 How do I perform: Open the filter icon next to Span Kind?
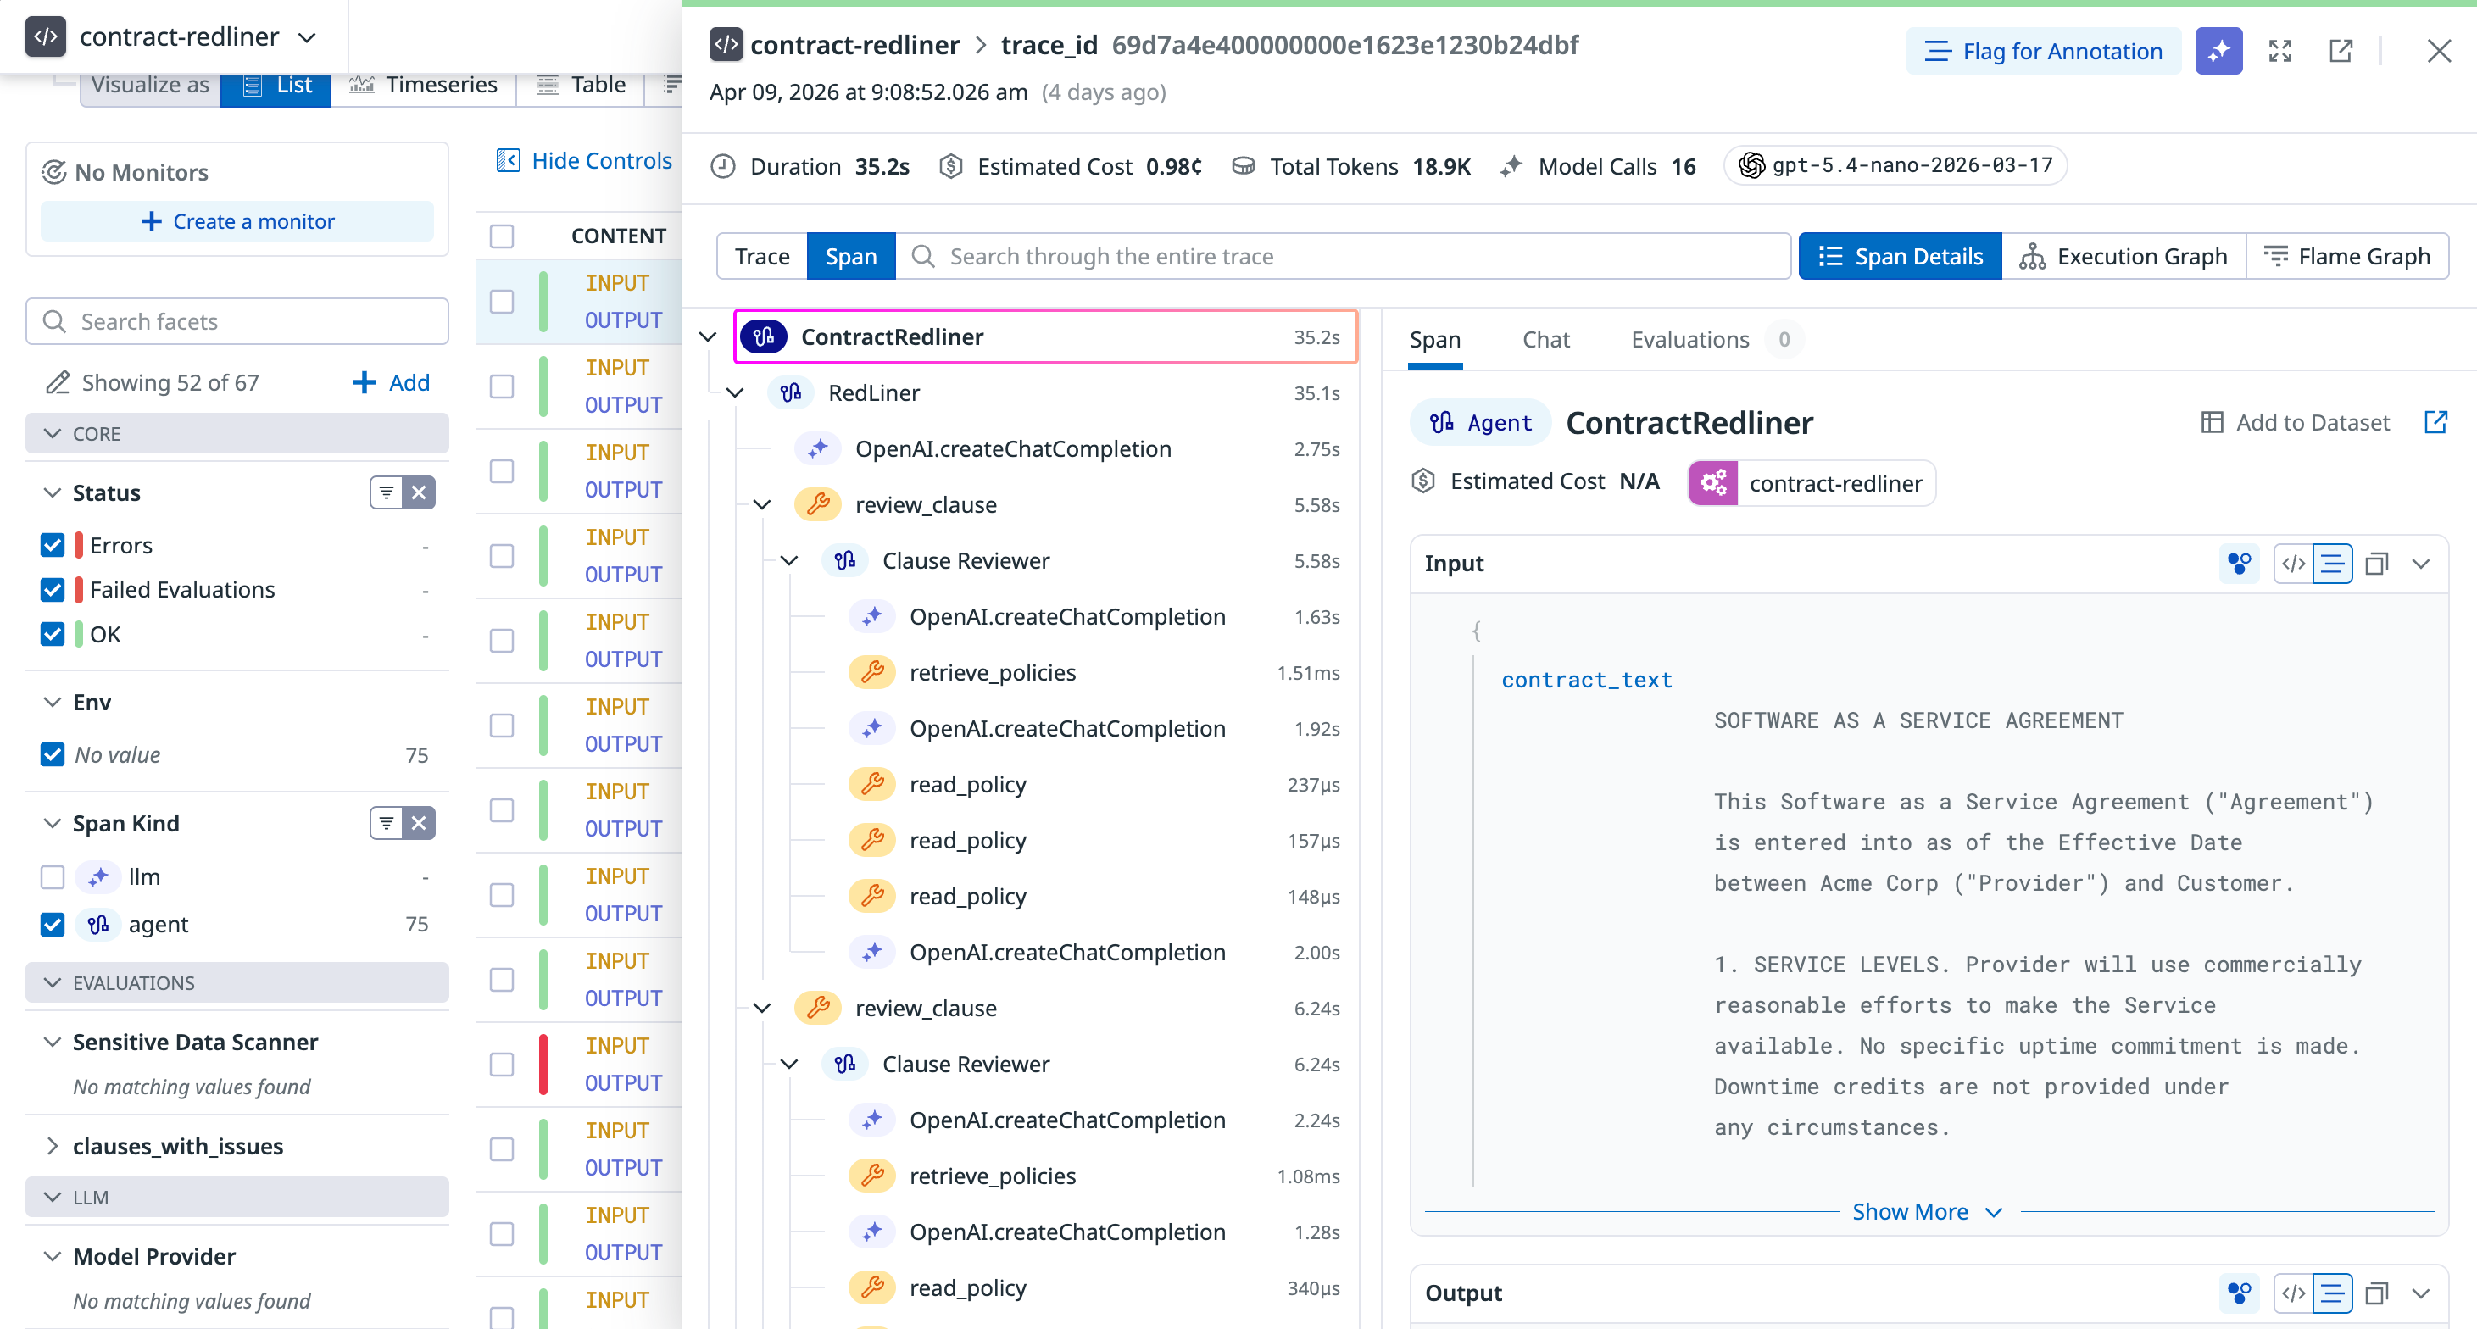[x=387, y=823]
